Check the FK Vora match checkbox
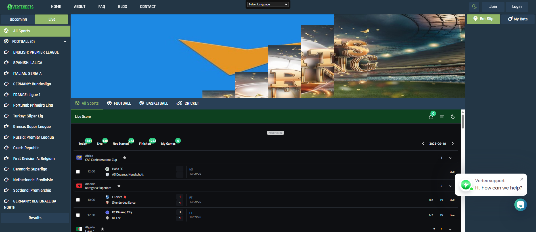 78,200
